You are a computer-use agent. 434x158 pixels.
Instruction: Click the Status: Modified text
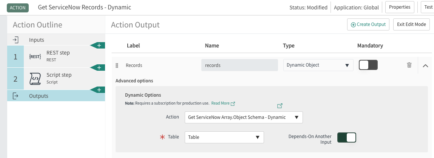click(308, 8)
